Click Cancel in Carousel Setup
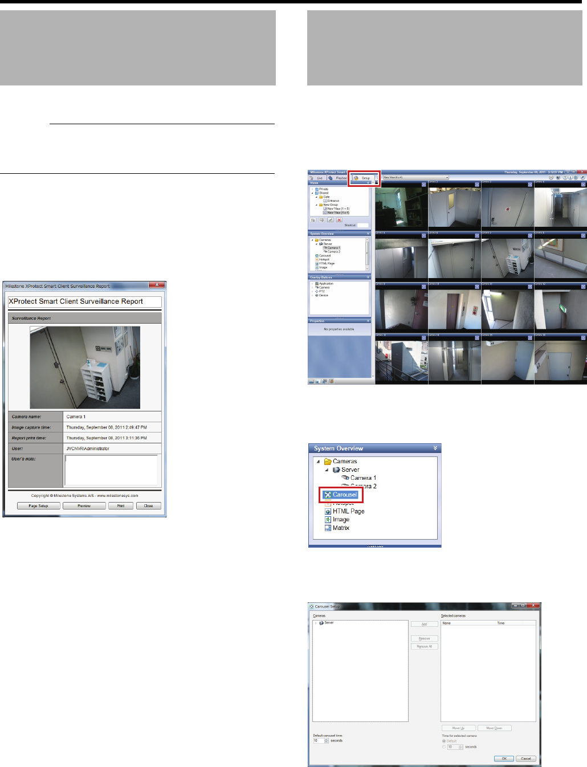The image size is (587, 767). (526, 758)
